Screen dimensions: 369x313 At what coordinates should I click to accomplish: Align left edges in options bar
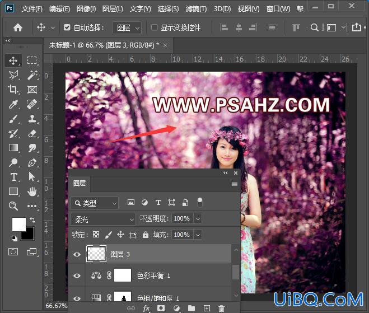pyautogui.click(x=224, y=27)
